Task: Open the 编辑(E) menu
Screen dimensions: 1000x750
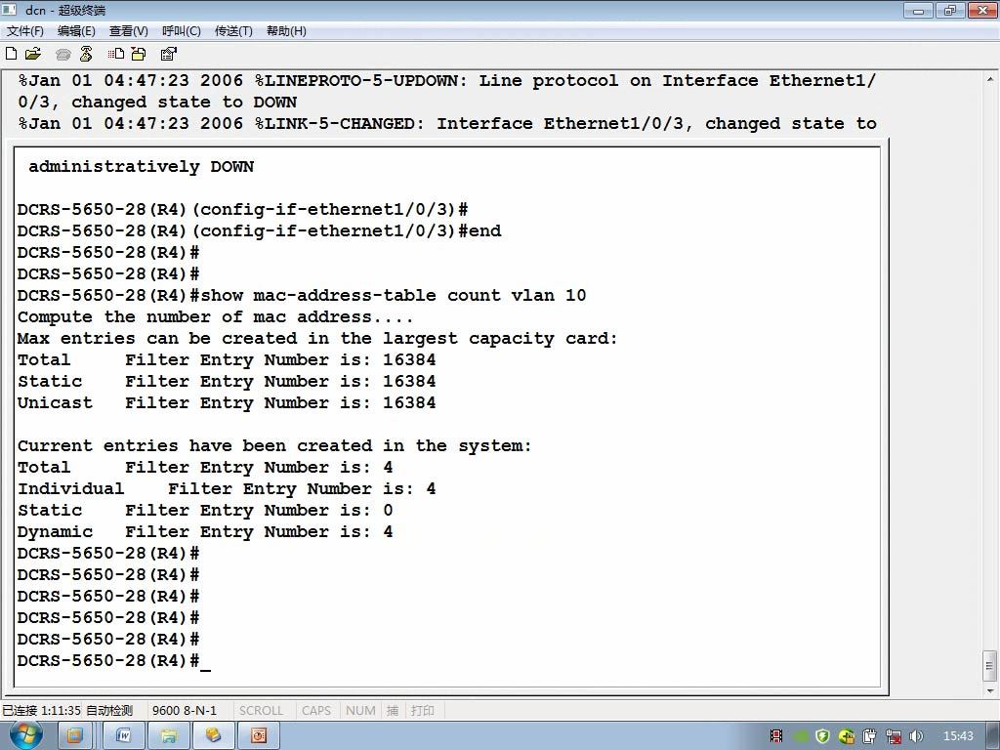Action: [76, 30]
